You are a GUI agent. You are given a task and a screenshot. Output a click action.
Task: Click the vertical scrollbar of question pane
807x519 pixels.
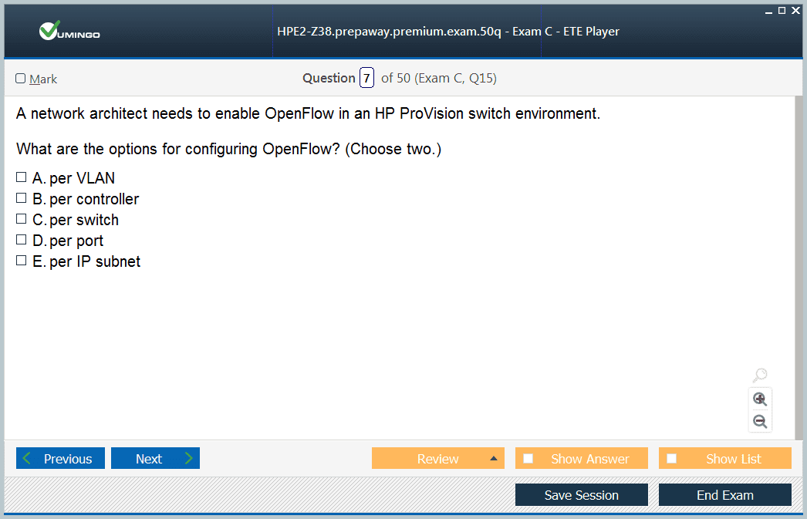[799, 268]
